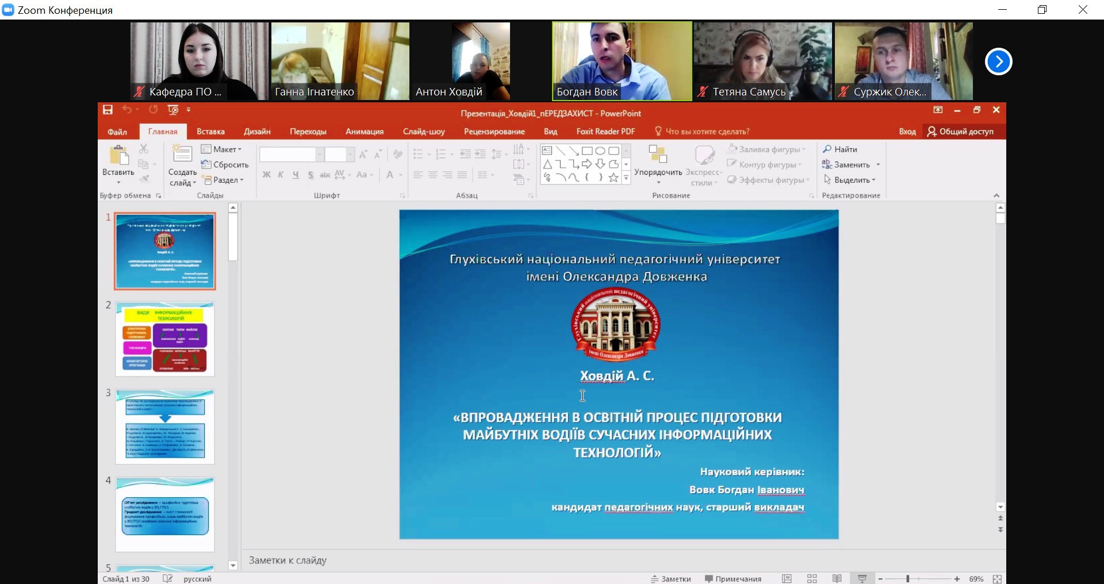Toggle the Заметки notes pane
Screen dimensions: 1104x584
670,579
